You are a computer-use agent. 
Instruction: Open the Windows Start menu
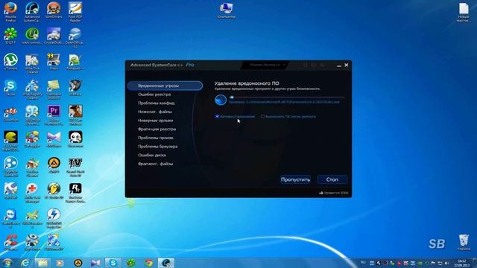point(7,263)
